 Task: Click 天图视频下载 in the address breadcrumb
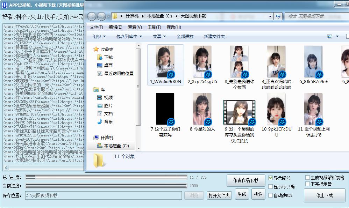[193, 16]
